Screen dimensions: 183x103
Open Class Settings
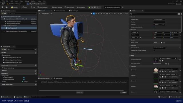point(57,7)
